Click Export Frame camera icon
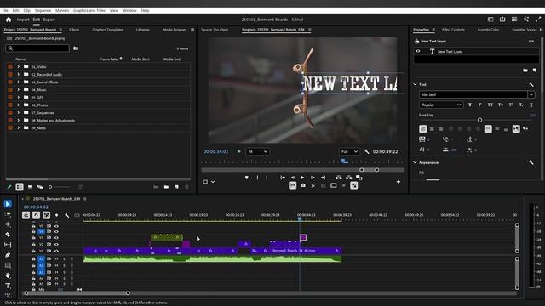Viewport: 545px width, 306px height. [303, 185]
